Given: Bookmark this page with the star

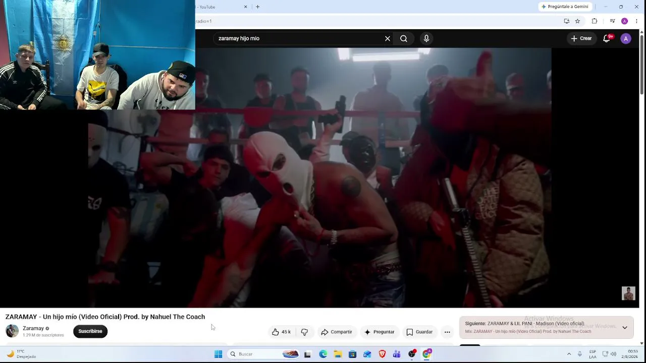Looking at the screenshot, I should point(577,21).
